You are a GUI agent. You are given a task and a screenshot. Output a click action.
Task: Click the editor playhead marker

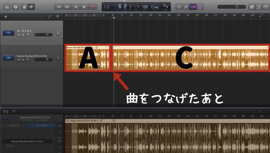(x=114, y=120)
